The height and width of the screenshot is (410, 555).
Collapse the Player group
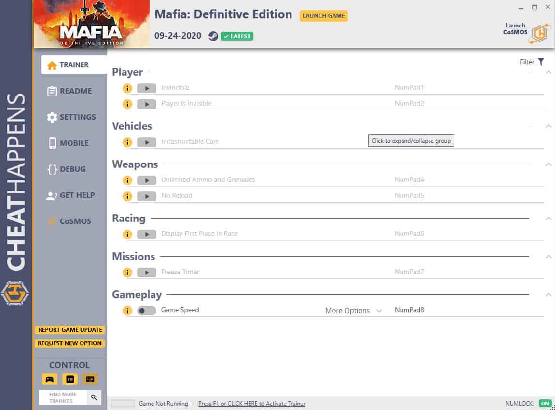click(x=548, y=72)
